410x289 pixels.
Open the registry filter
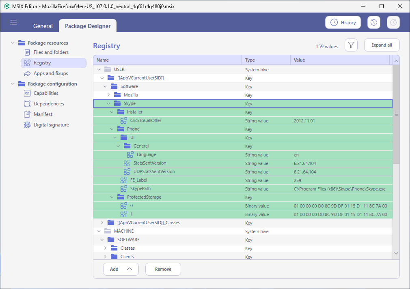click(x=351, y=45)
